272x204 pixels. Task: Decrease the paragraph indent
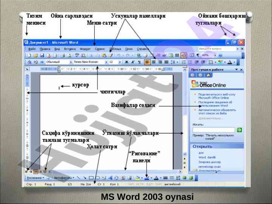pyautogui.click(x=197, y=62)
